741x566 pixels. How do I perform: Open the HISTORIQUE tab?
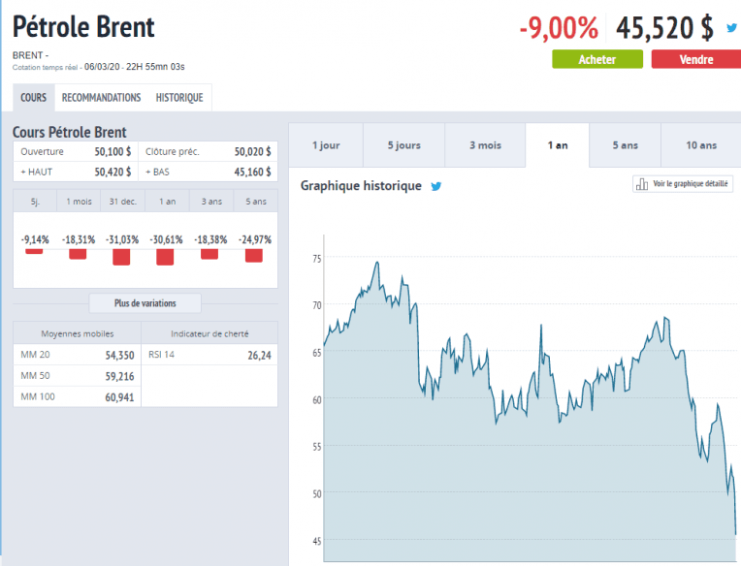click(x=179, y=98)
